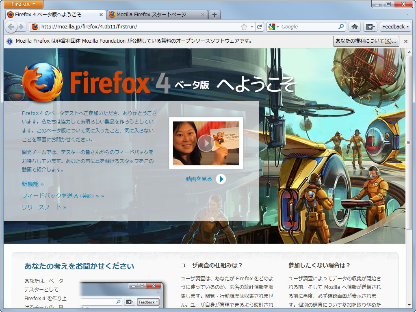The height and width of the screenshot is (312, 416).
Task: Dismiss the notification bar with its x button
Action: pyautogui.click(x=405, y=41)
